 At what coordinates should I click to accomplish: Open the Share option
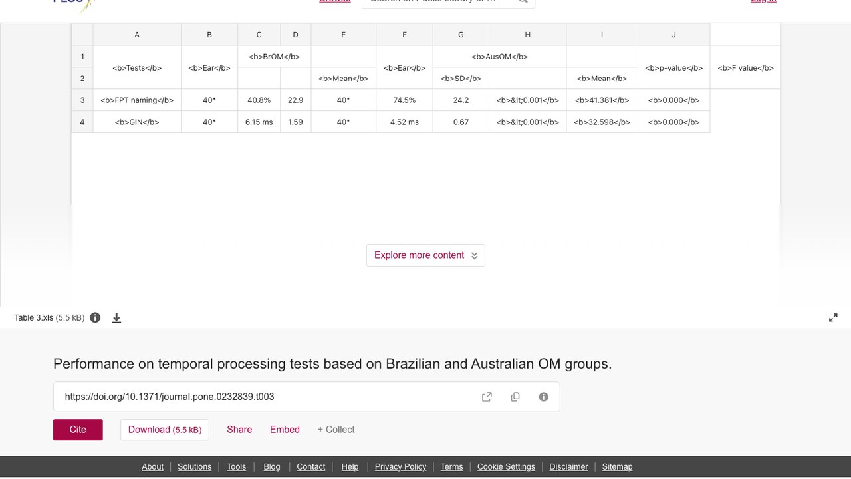239,430
